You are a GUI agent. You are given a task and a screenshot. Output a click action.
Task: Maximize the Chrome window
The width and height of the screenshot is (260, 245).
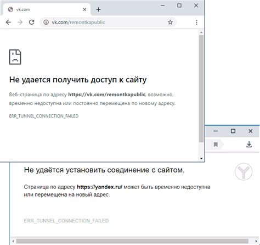coord(179,5)
